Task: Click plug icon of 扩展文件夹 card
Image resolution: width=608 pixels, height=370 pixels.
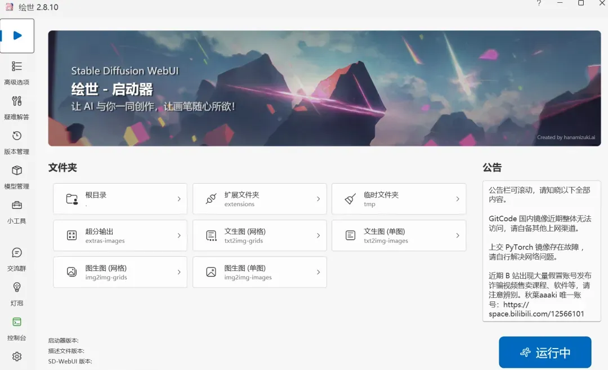Action: [211, 199]
